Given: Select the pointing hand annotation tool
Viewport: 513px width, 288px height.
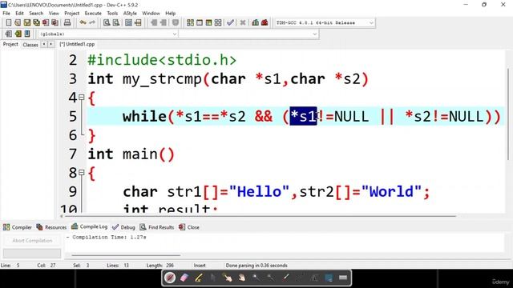Looking at the screenshot, I should coord(227,278).
